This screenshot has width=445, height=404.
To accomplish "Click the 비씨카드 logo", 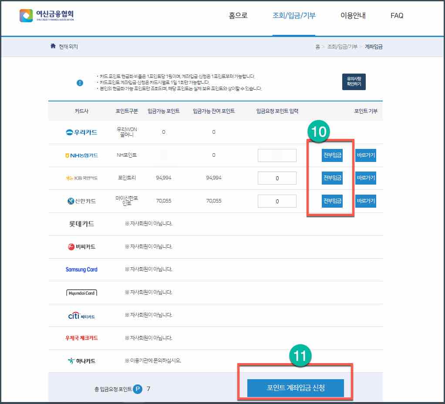I will tap(81, 247).
